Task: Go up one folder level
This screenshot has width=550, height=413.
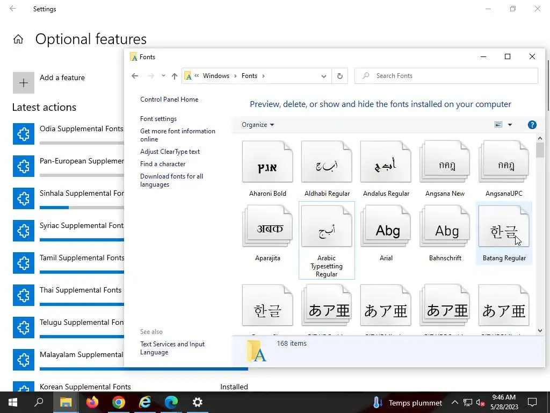Action: [175, 76]
